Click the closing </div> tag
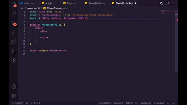 click(44, 38)
